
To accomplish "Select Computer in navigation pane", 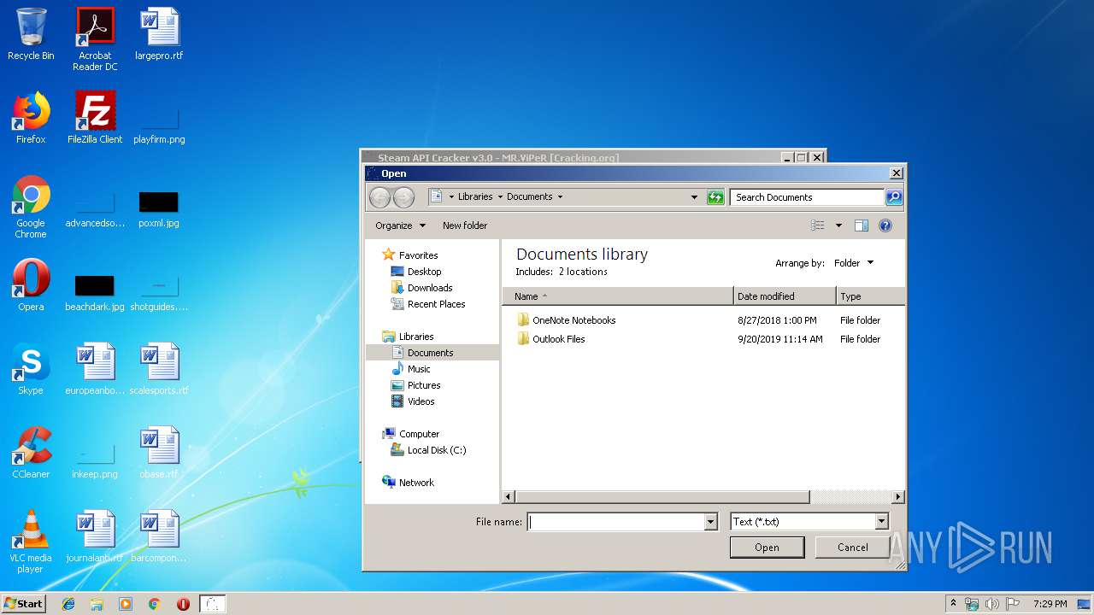I will 411,434.
